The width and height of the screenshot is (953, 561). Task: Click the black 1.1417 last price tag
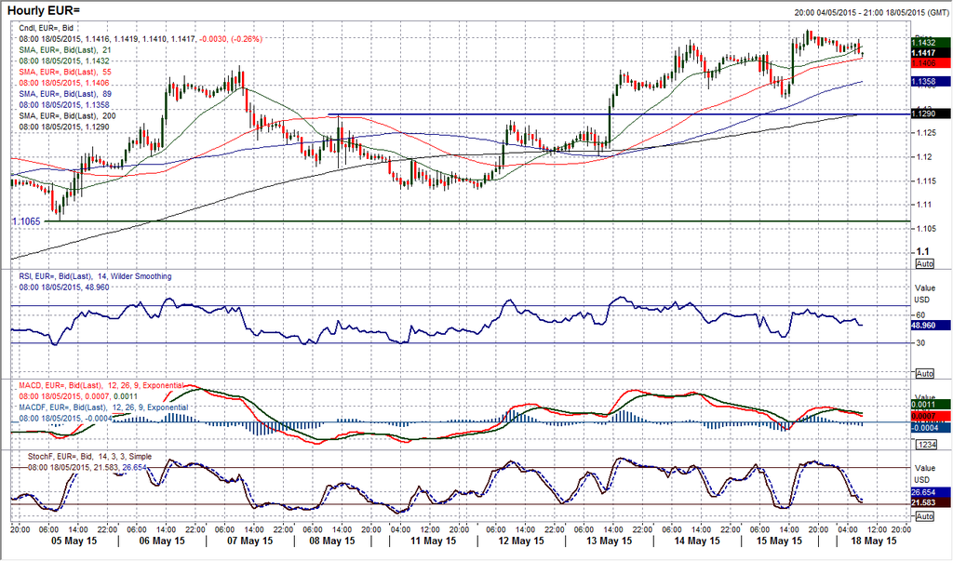[x=931, y=53]
